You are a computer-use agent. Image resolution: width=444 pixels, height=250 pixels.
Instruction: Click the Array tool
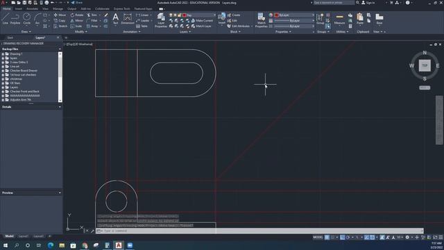pos(92,26)
